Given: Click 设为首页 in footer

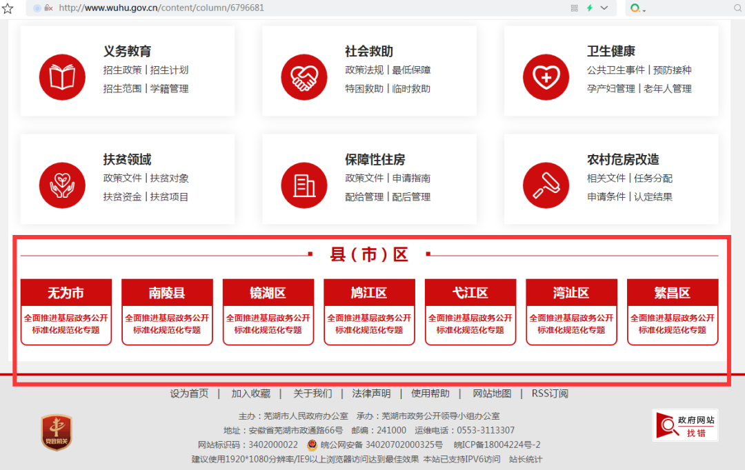Looking at the screenshot, I should pyautogui.click(x=189, y=394).
